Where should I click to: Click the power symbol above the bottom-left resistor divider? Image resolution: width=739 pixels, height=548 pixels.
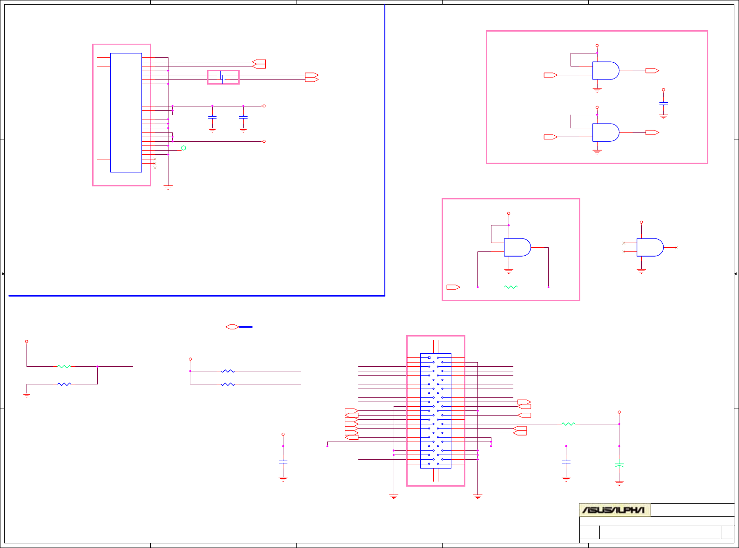pos(27,341)
